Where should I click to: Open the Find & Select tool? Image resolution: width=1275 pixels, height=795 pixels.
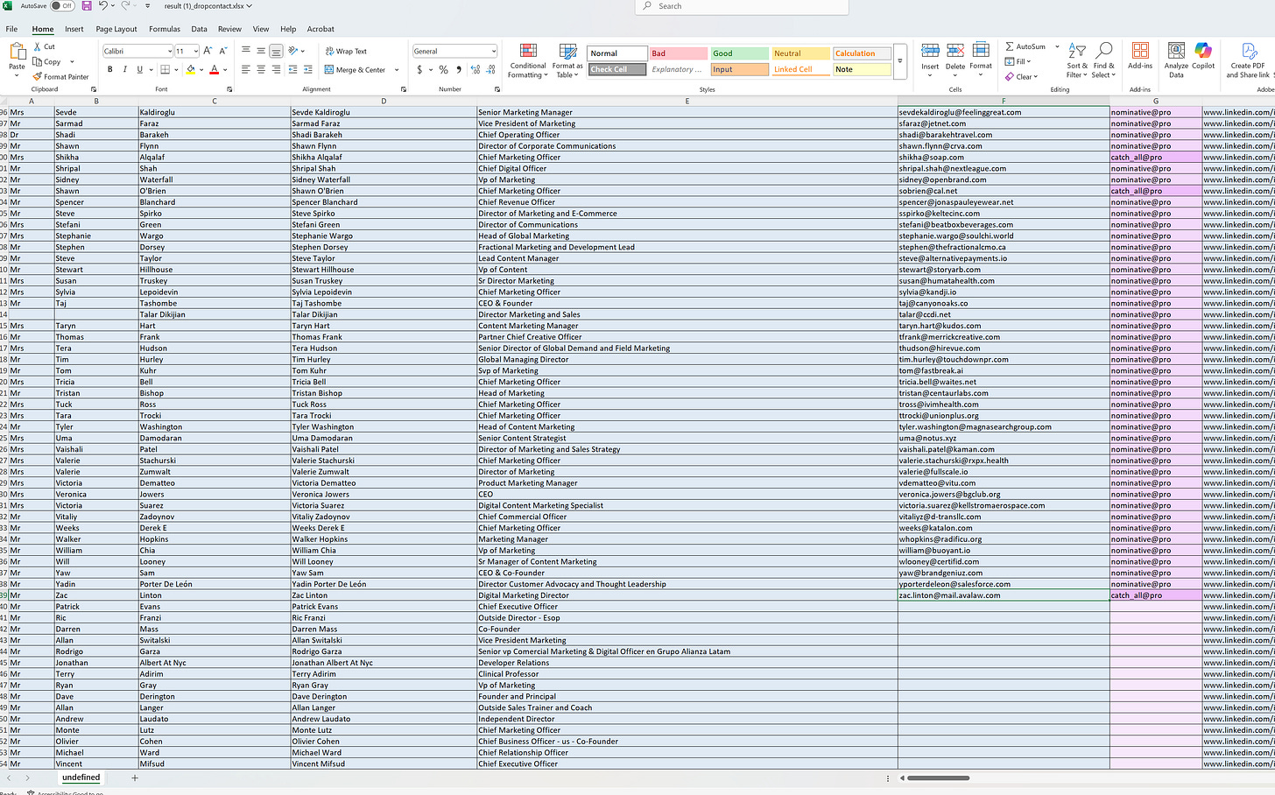coord(1103,60)
